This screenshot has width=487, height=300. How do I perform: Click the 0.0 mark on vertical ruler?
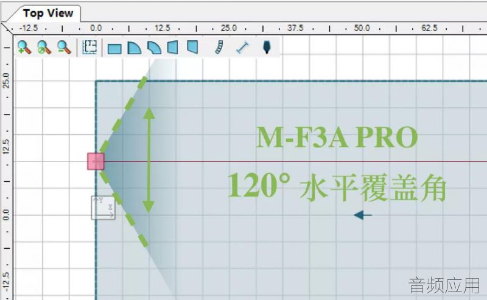click(6, 215)
